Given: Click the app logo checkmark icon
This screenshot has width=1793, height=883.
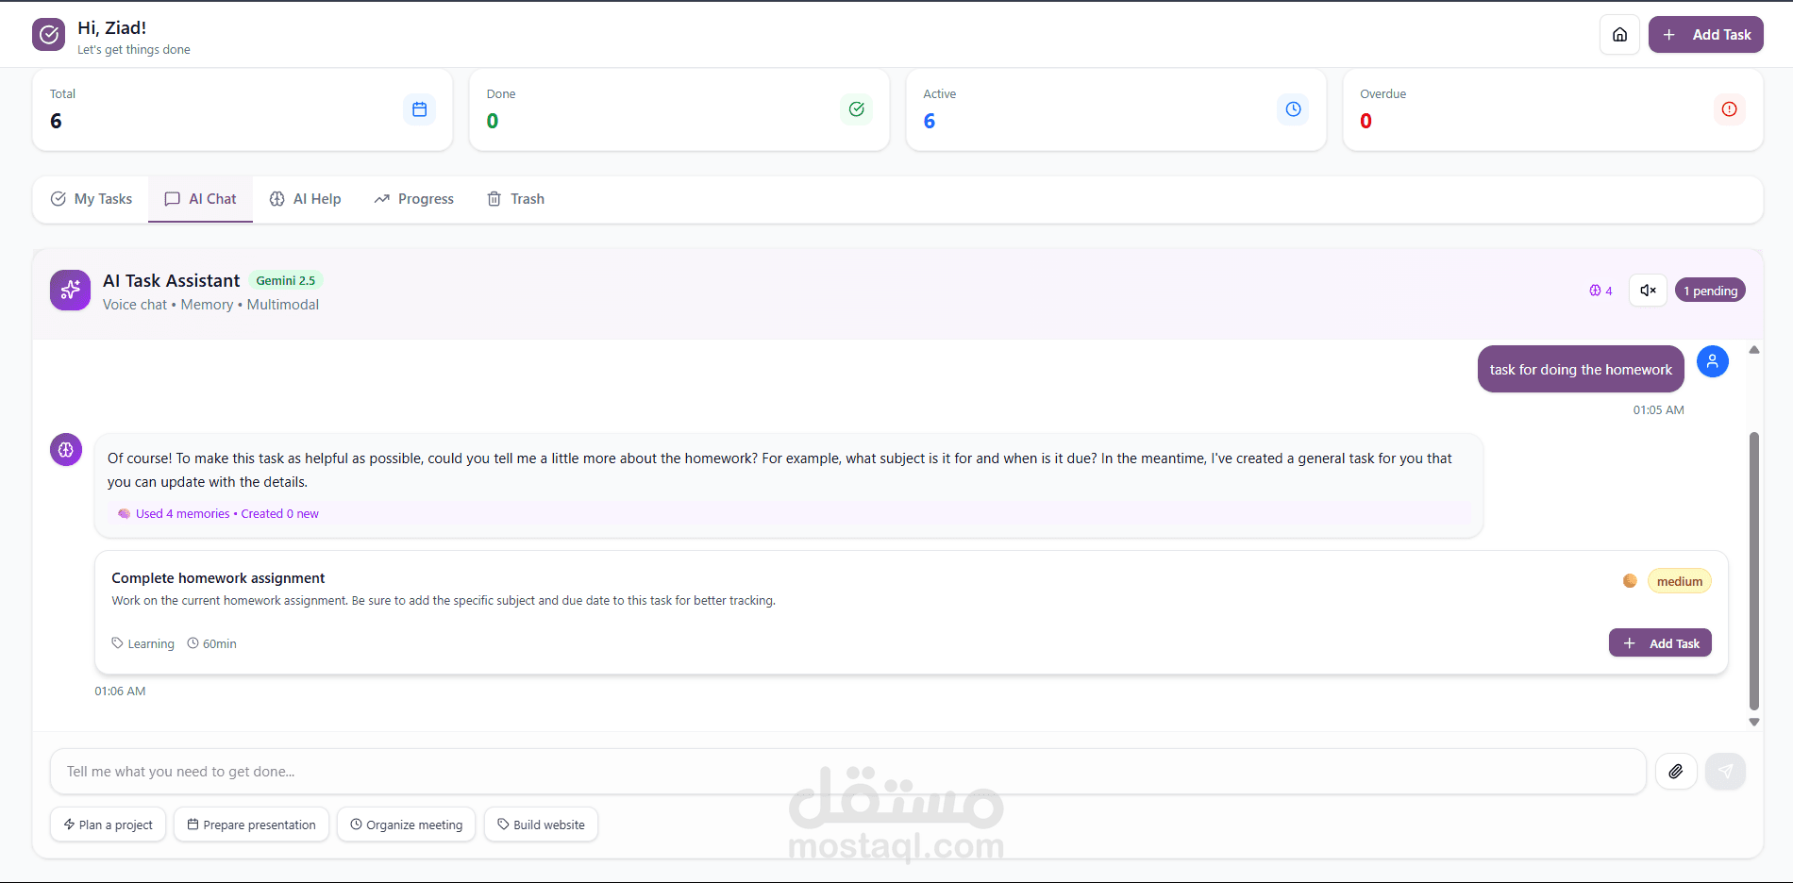Looking at the screenshot, I should click(x=49, y=35).
